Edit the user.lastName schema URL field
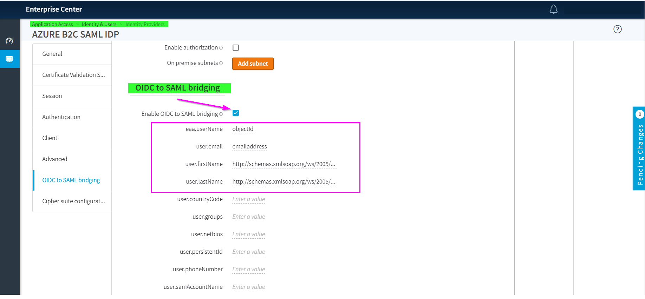Viewport: 645px width, 299px height. [285, 182]
